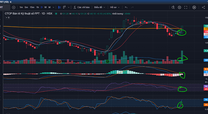Open the Biểu đồ dropdown menu
The width and height of the screenshot is (208, 114).
pos(99,7)
